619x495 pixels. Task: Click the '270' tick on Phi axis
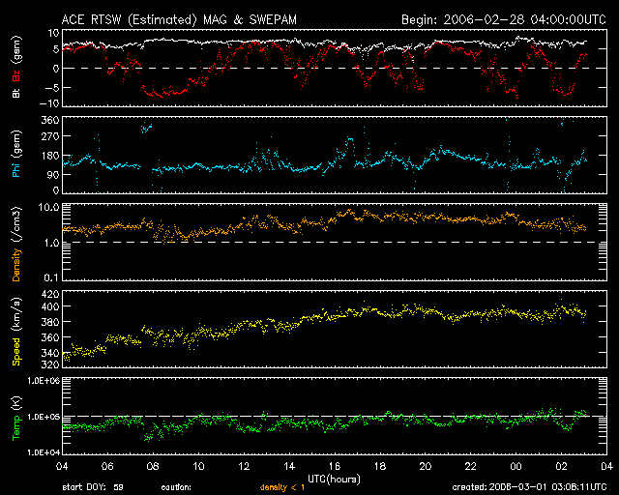click(x=50, y=136)
